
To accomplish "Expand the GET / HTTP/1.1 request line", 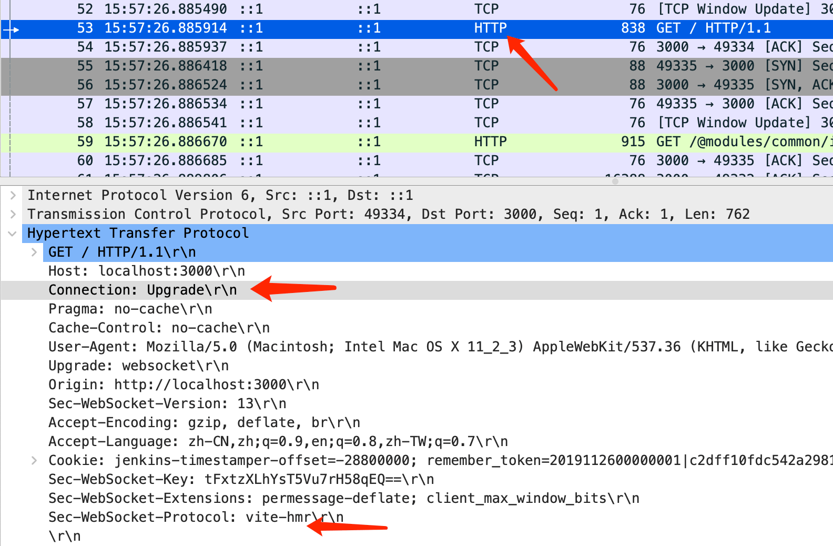I will (34, 252).
